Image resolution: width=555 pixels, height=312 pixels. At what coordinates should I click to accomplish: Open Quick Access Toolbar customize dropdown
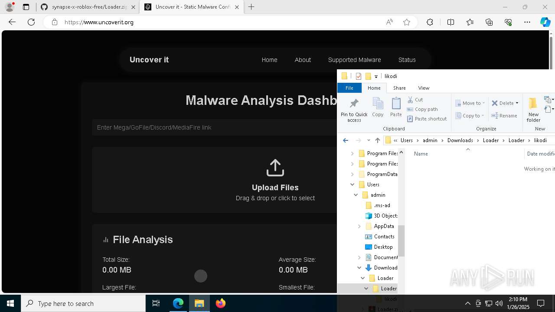click(376, 76)
